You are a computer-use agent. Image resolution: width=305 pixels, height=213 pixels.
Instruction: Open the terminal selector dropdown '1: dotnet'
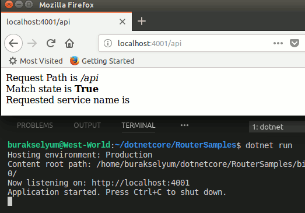point(277,127)
